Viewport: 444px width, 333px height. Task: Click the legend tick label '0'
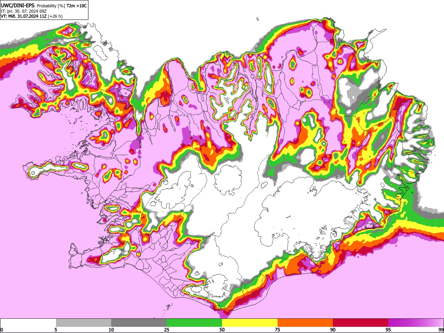[2, 330]
